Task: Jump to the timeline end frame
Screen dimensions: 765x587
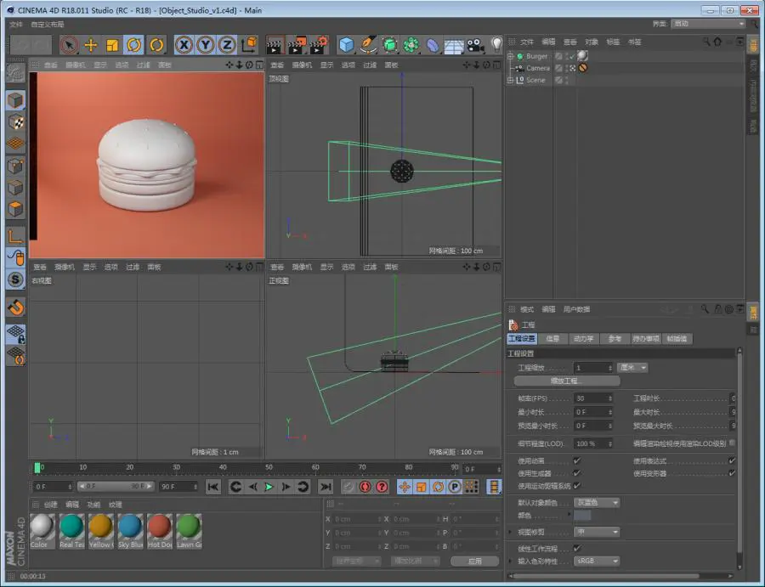Action: (x=326, y=487)
